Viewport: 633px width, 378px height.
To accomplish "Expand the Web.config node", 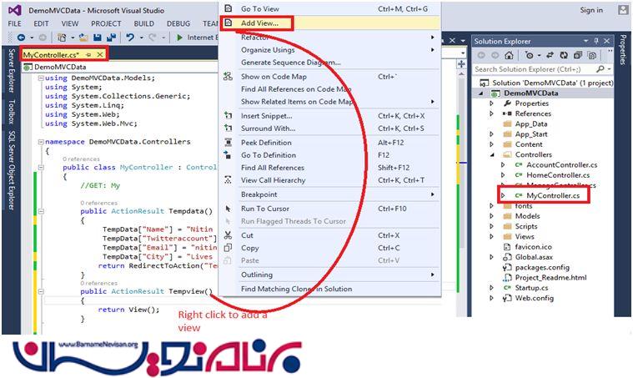I will coord(492,298).
